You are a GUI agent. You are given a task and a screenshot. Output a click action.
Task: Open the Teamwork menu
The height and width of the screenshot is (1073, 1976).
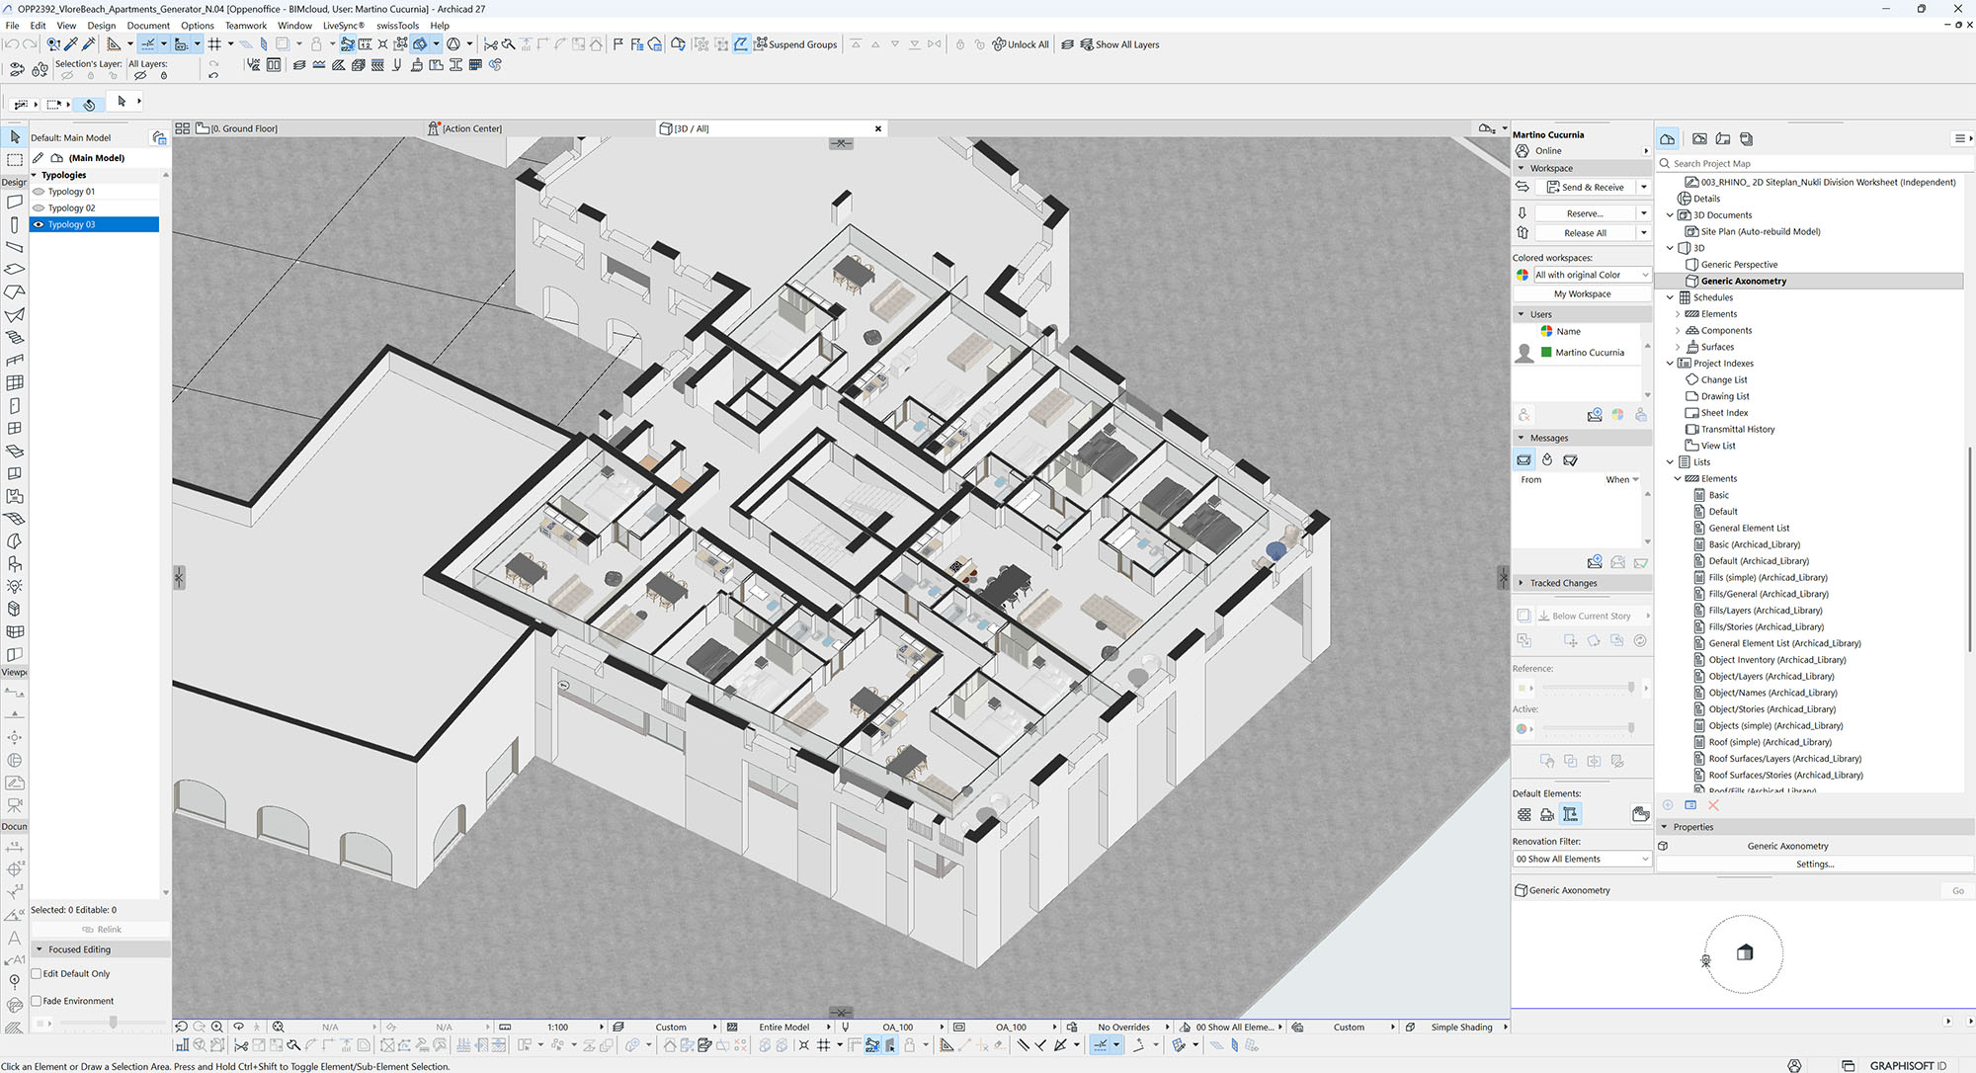tap(245, 26)
